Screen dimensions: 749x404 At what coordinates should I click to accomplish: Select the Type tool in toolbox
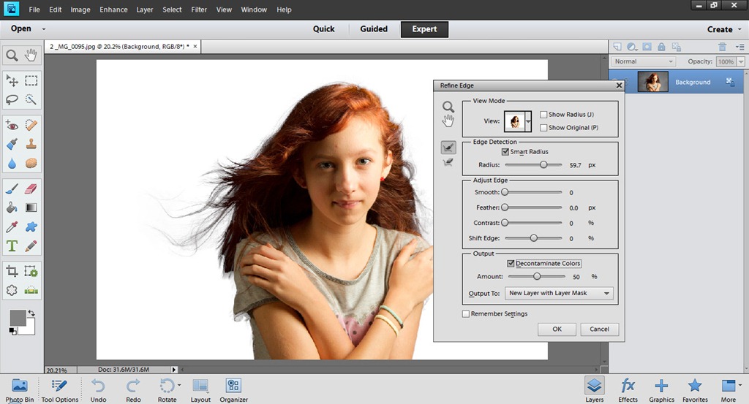(12, 245)
